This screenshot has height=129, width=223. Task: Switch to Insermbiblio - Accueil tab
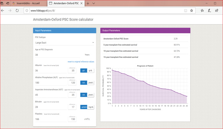29,3
